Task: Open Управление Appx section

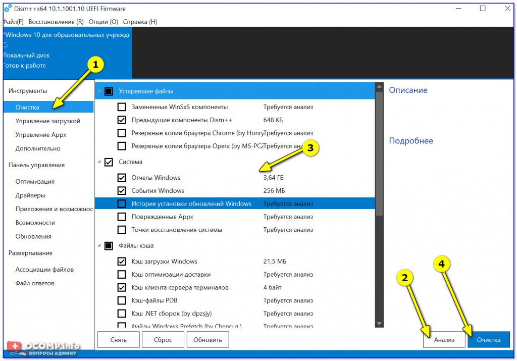Action: [41, 135]
